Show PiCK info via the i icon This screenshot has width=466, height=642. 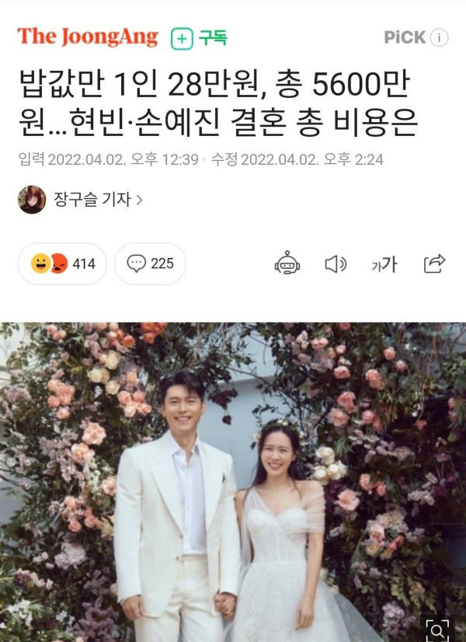(439, 37)
